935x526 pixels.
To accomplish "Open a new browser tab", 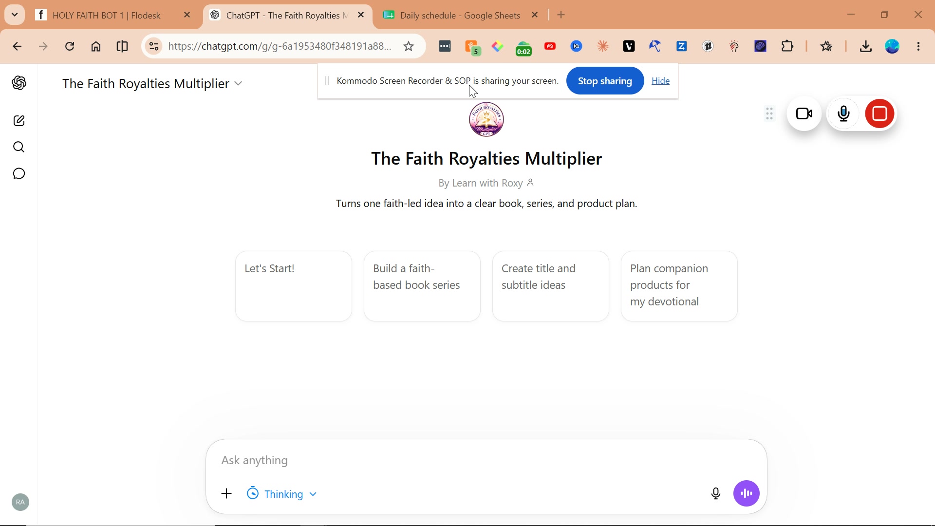I will click(561, 16).
